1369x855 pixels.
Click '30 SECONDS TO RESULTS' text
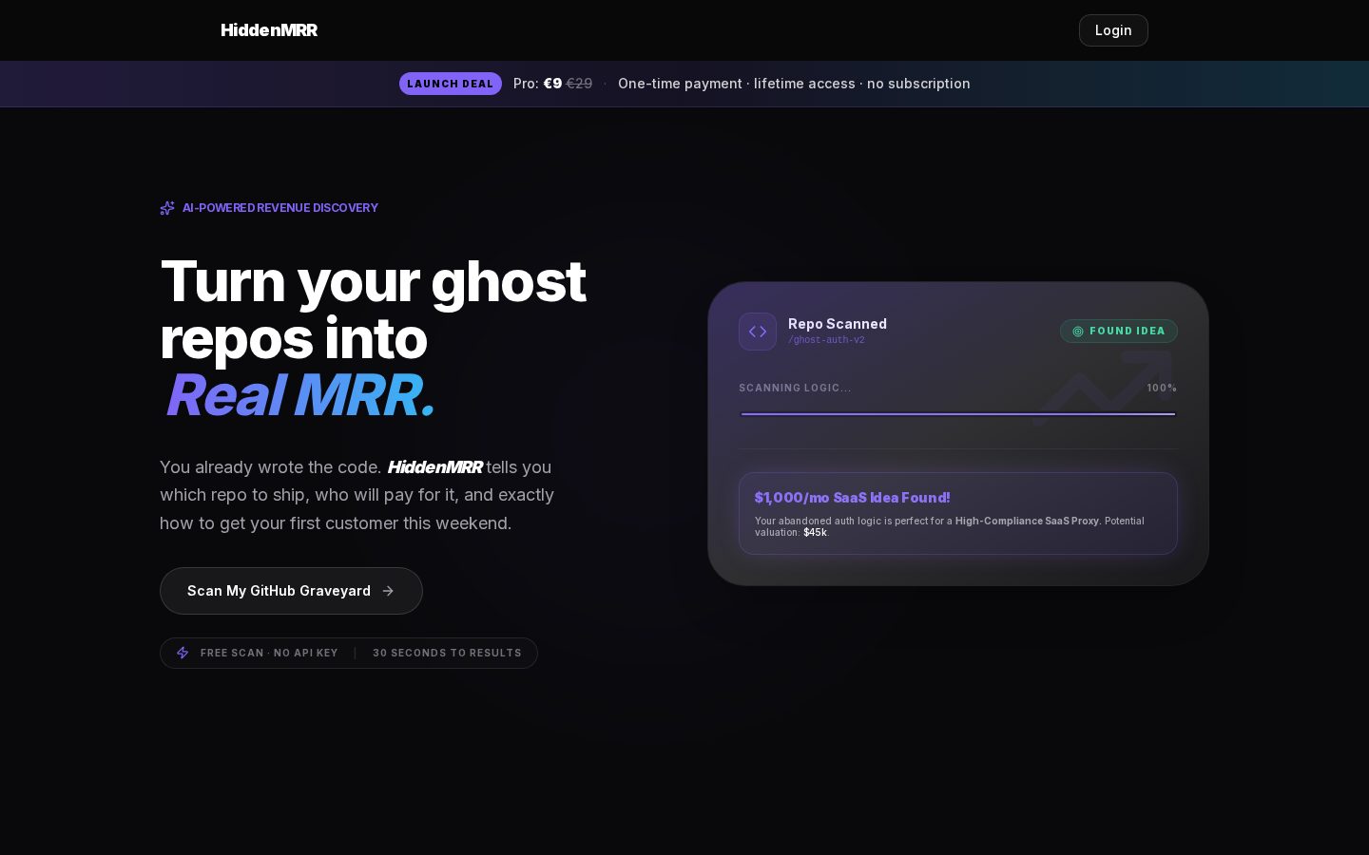447,653
